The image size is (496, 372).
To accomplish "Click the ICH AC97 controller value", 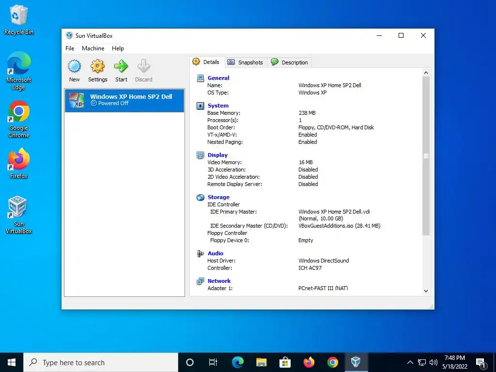I will pos(310,268).
